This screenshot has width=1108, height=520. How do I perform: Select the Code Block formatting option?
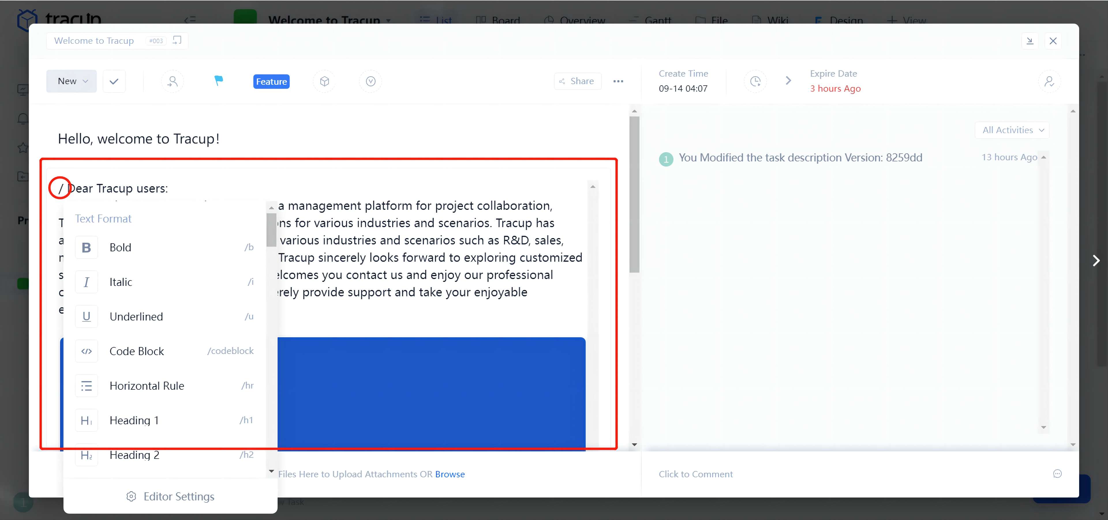137,351
